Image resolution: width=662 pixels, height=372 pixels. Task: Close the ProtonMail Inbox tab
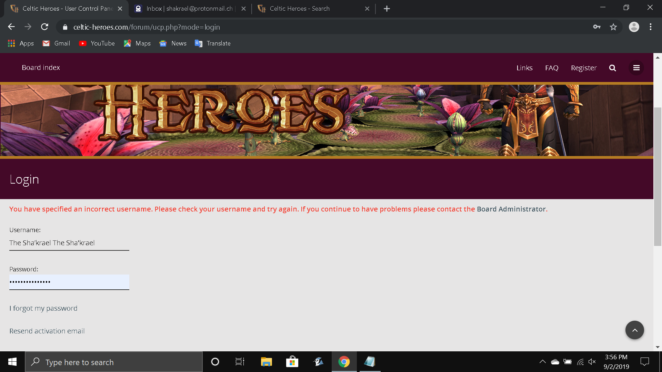click(x=243, y=9)
